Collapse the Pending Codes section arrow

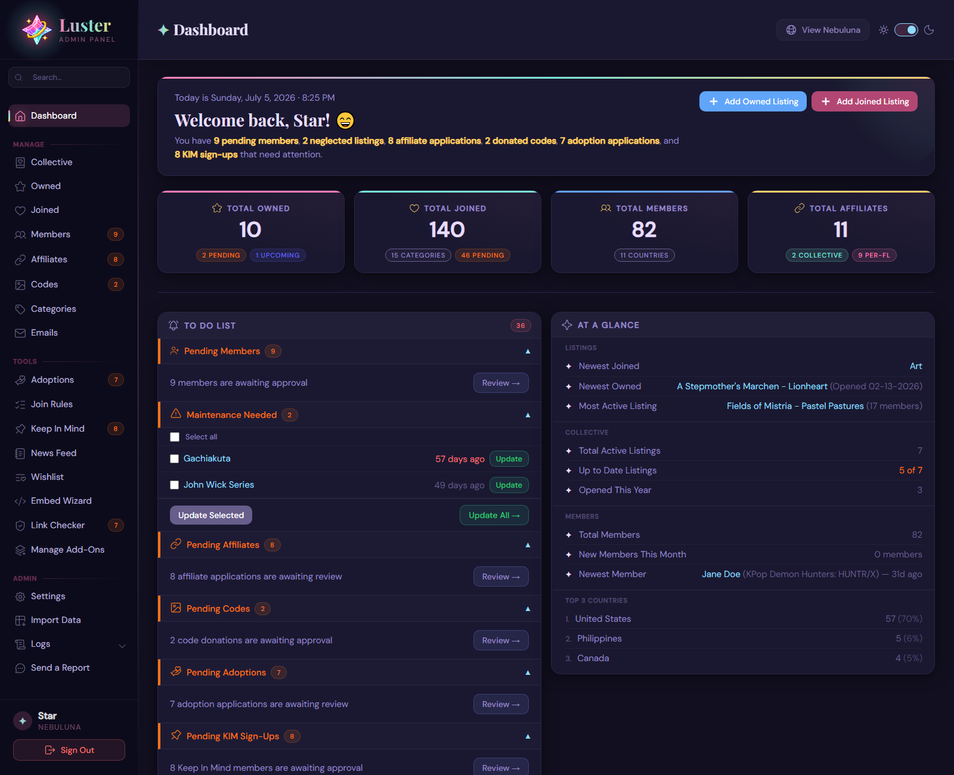(x=528, y=609)
